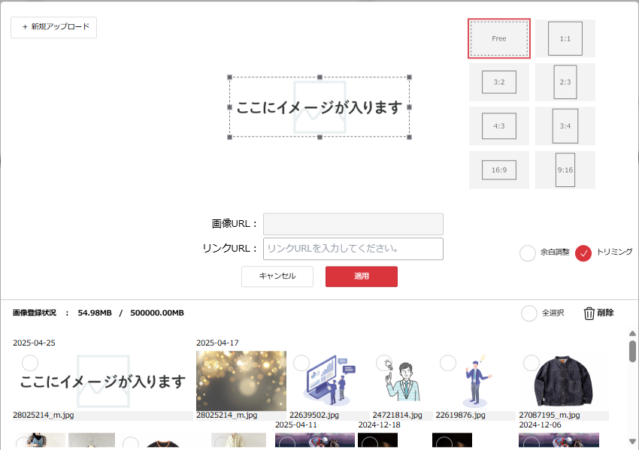
Task: Select the 3:2 crop ratio
Action: pyautogui.click(x=499, y=82)
